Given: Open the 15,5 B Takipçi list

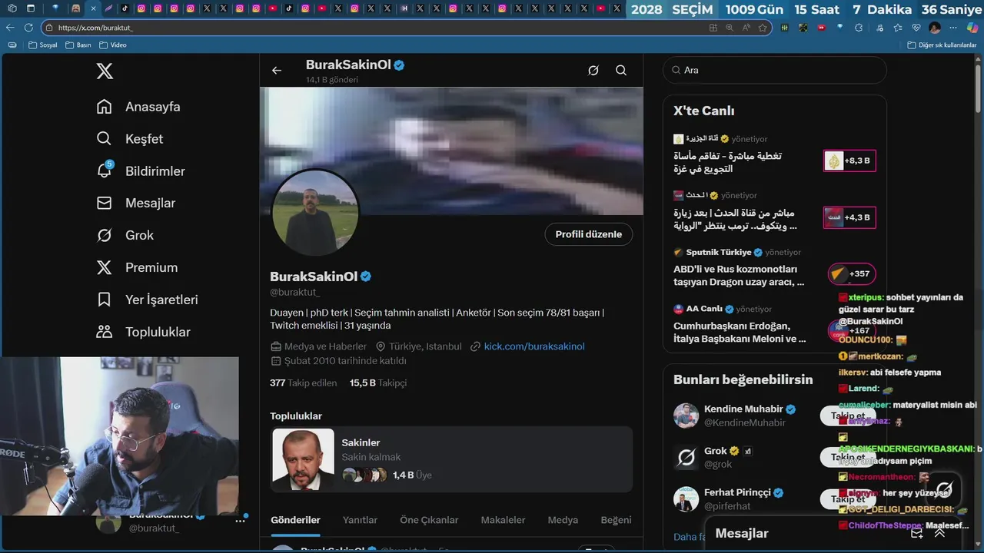Looking at the screenshot, I should [378, 382].
